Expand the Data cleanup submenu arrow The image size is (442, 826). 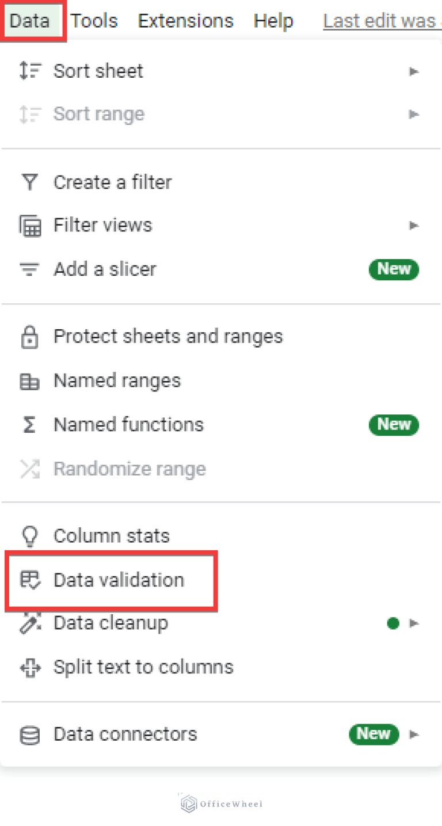(x=413, y=623)
